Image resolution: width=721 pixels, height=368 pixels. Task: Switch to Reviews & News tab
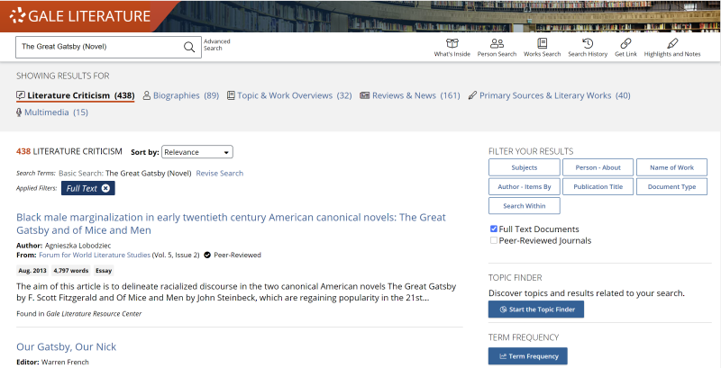[x=410, y=95]
